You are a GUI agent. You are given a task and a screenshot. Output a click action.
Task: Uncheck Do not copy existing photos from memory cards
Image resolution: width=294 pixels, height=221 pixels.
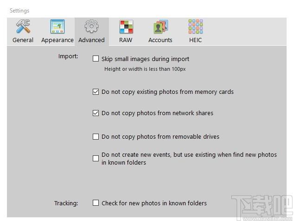[x=96, y=92]
